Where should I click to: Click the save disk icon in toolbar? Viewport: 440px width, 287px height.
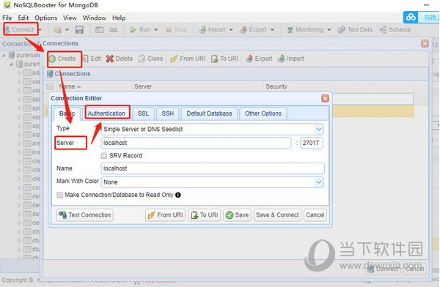79,29
